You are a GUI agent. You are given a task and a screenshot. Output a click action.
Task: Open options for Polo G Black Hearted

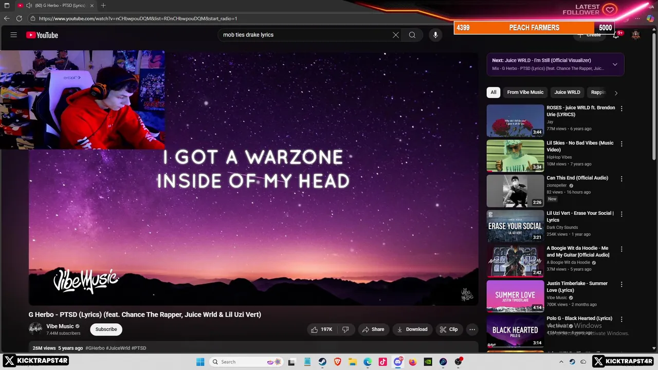pyautogui.click(x=622, y=320)
